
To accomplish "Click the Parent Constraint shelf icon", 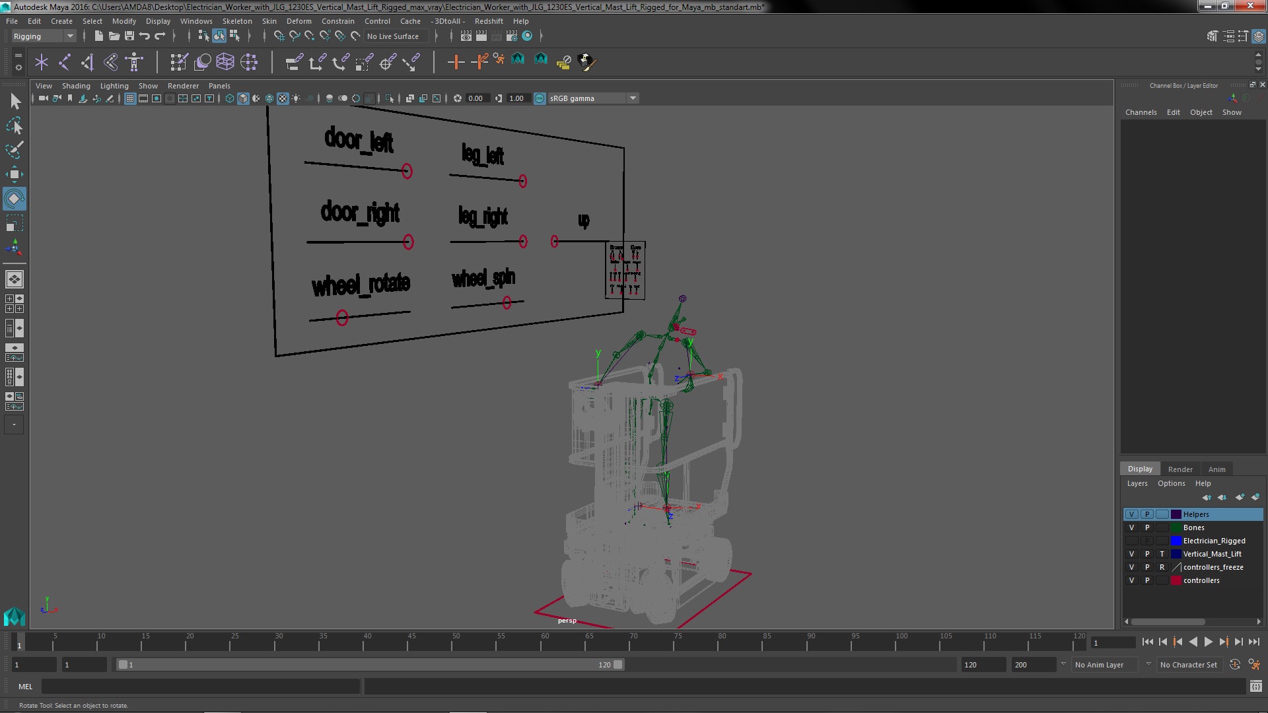I will (x=294, y=62).
